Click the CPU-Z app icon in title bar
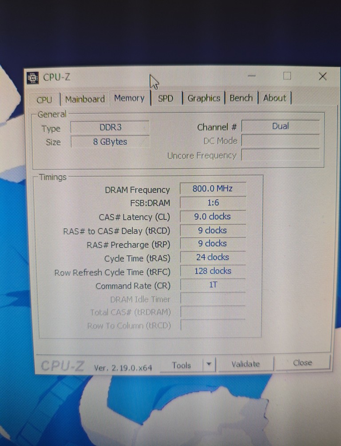This screenshot has width=341, height=446. pyautogui.click(x=32, y=78)
